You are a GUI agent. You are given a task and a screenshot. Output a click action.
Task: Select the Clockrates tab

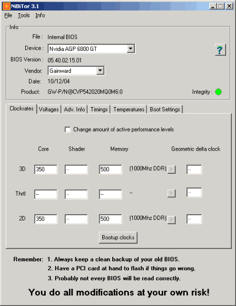22,109
